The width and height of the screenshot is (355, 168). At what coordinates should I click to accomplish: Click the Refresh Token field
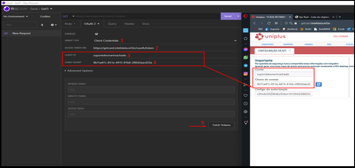[151, 90]
